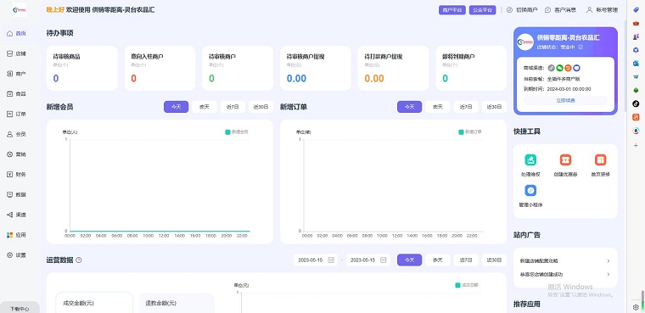Click the icon beside 店铺状态 营业中
The image size is (645, 313).
580,47
